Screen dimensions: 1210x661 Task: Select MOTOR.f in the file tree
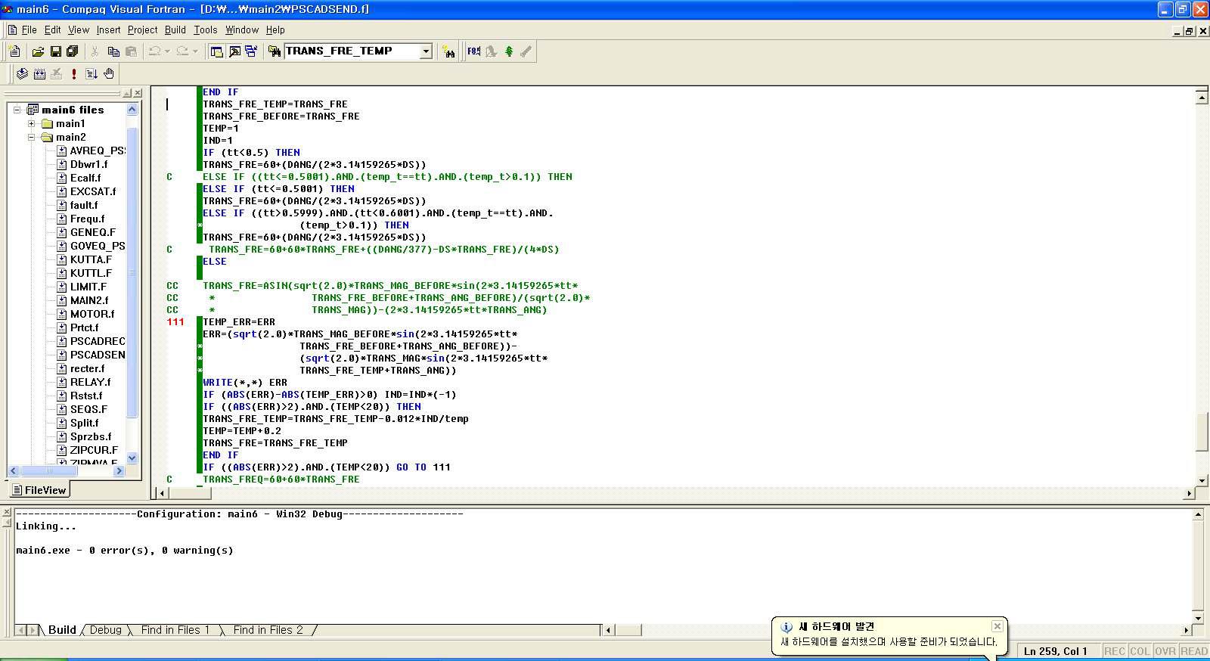coord(92,314)
